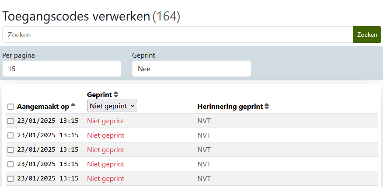
Task: Tick the third row's checkbox
Action: coord(10,150)
